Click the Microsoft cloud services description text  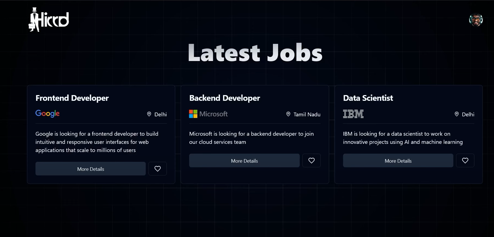[251, 138]
